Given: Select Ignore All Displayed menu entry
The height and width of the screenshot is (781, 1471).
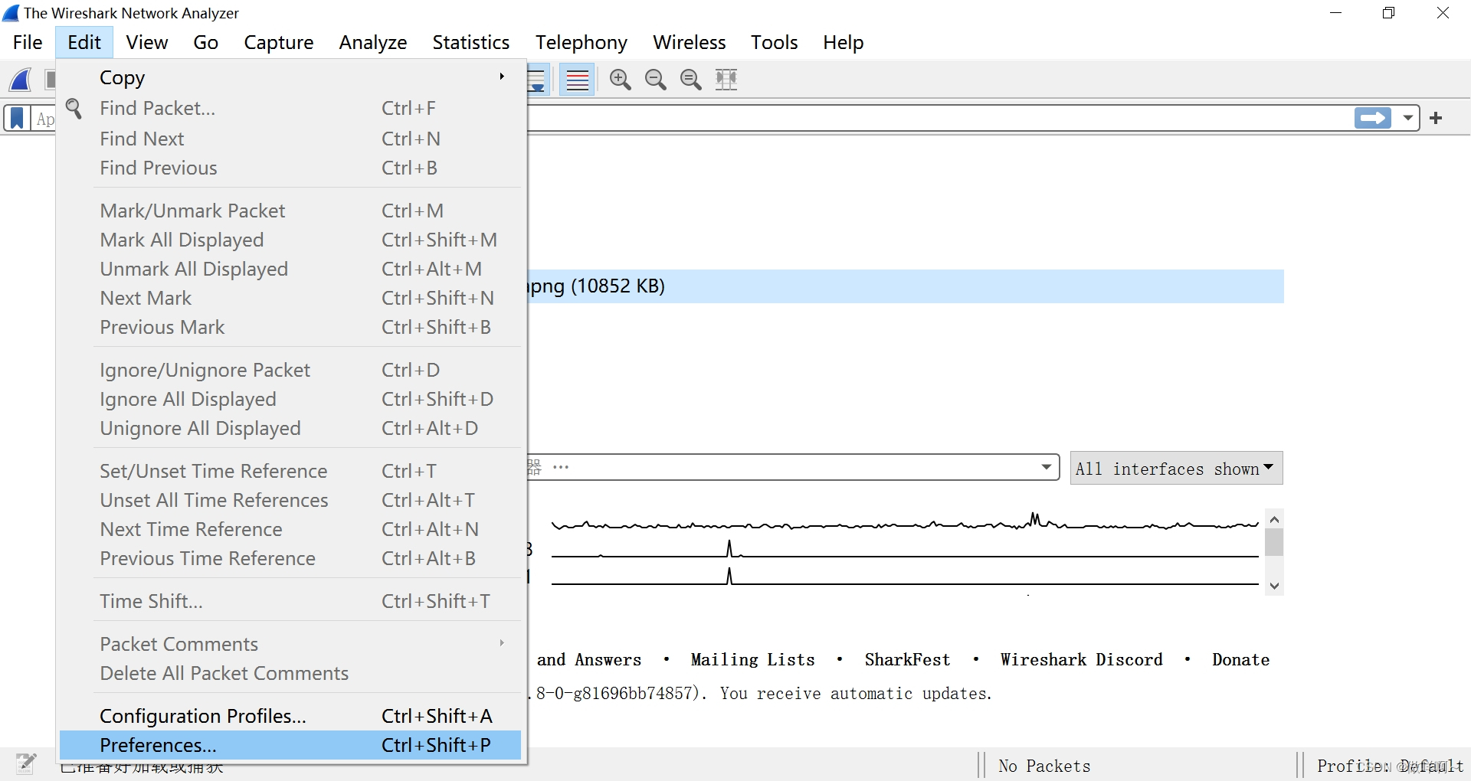Looking at the screenshot, I should [290, 399].
